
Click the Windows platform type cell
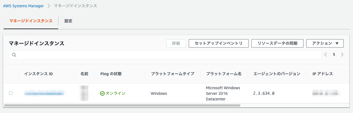pyautogui.click(x=159, y=93)
